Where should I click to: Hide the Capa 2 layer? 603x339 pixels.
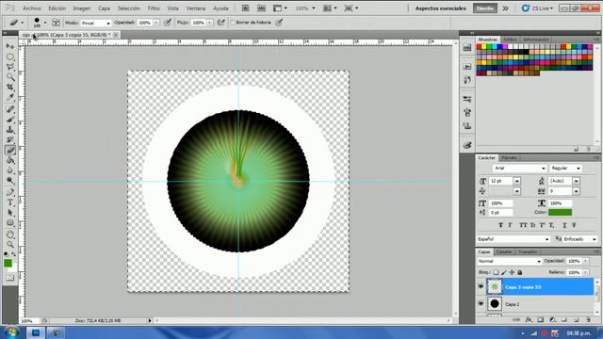tap(481, 303)
